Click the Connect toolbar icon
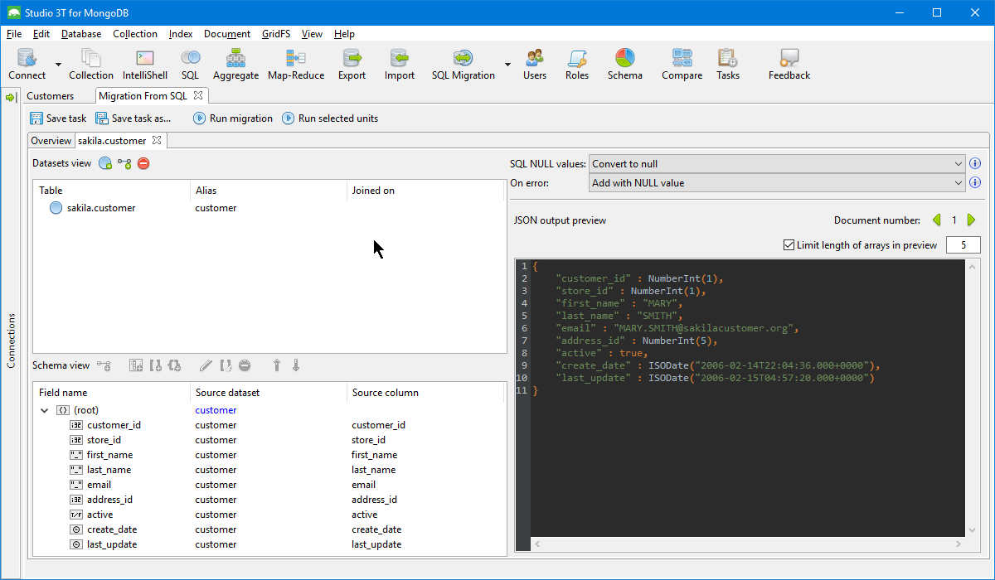995x580 pixels. click(27, 58)
